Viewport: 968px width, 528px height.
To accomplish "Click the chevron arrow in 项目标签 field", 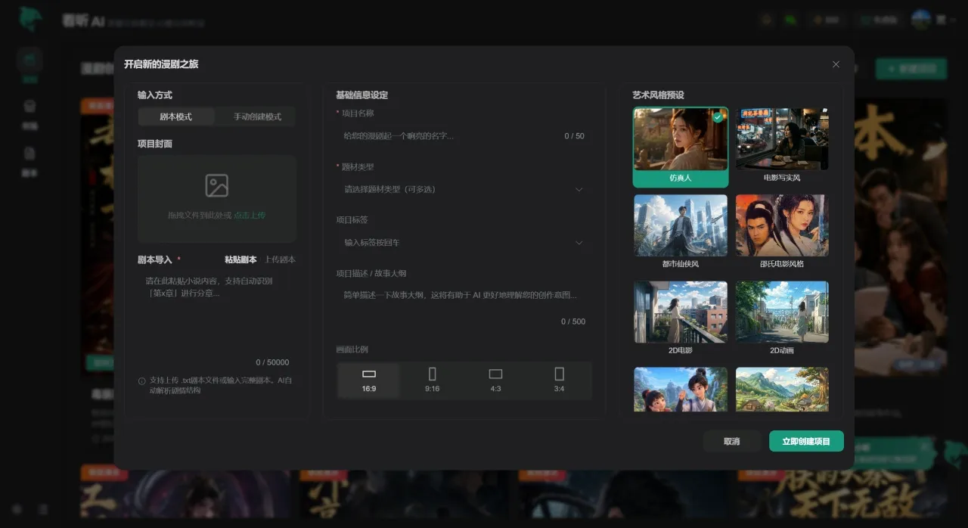I will coord(579,243).
